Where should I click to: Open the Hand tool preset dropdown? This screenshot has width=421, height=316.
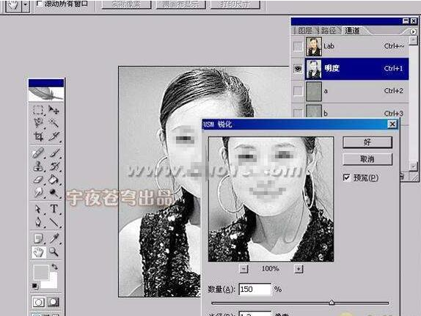(26, 5)
